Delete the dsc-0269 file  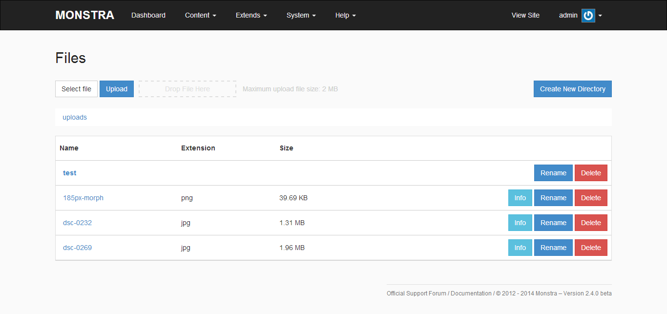591,248
